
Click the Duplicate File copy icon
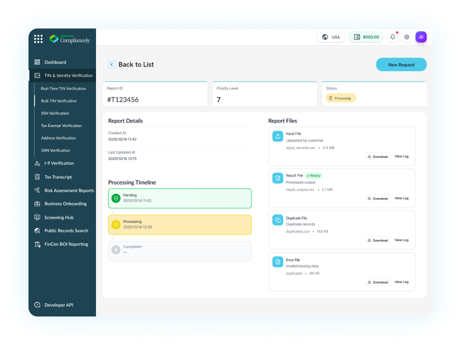(277, 219)
